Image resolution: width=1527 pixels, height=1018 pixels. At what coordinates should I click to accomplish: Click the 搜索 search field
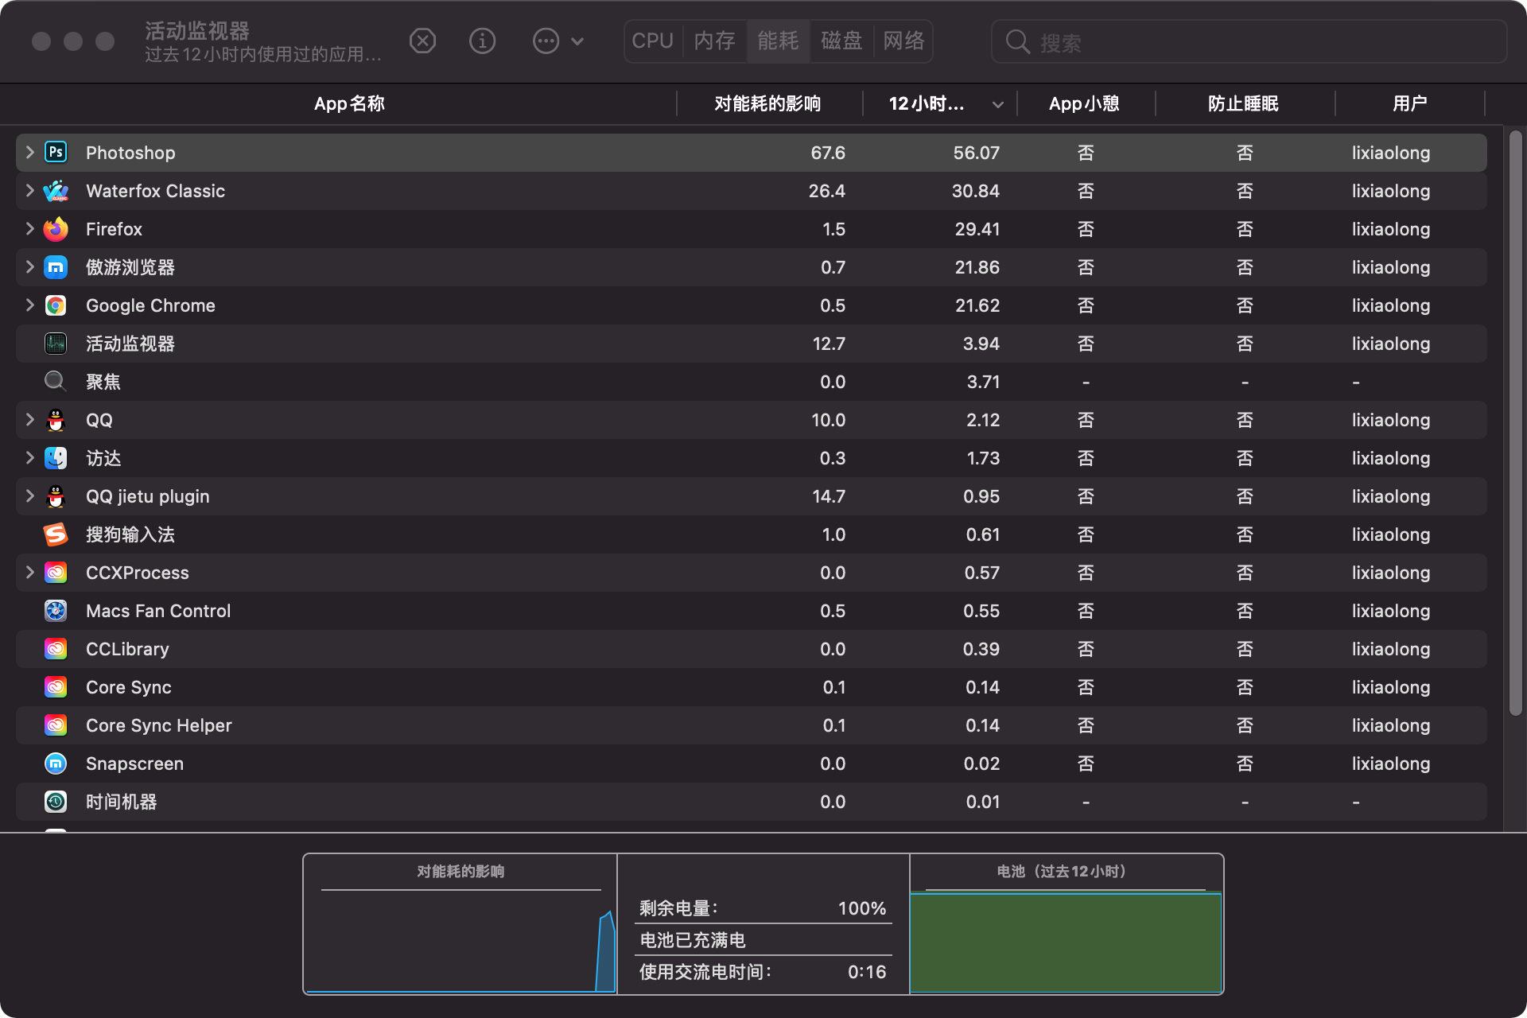pos(1257,42)
